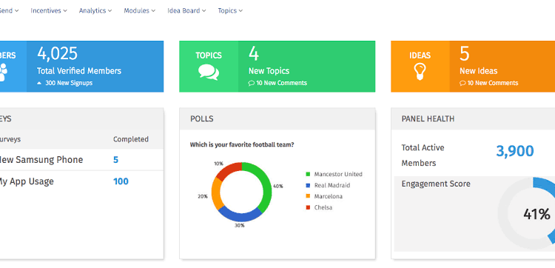Click the 4,025 members count

[x=57, y=54]
